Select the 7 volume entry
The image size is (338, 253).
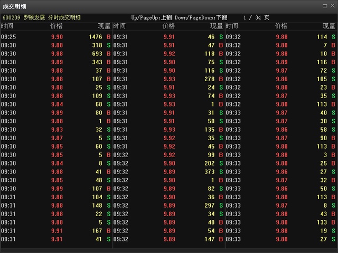pyautogui.click(x=325, y=45)
